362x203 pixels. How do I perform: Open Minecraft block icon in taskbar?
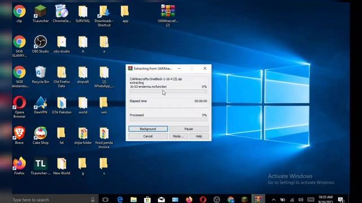point(244,200)
